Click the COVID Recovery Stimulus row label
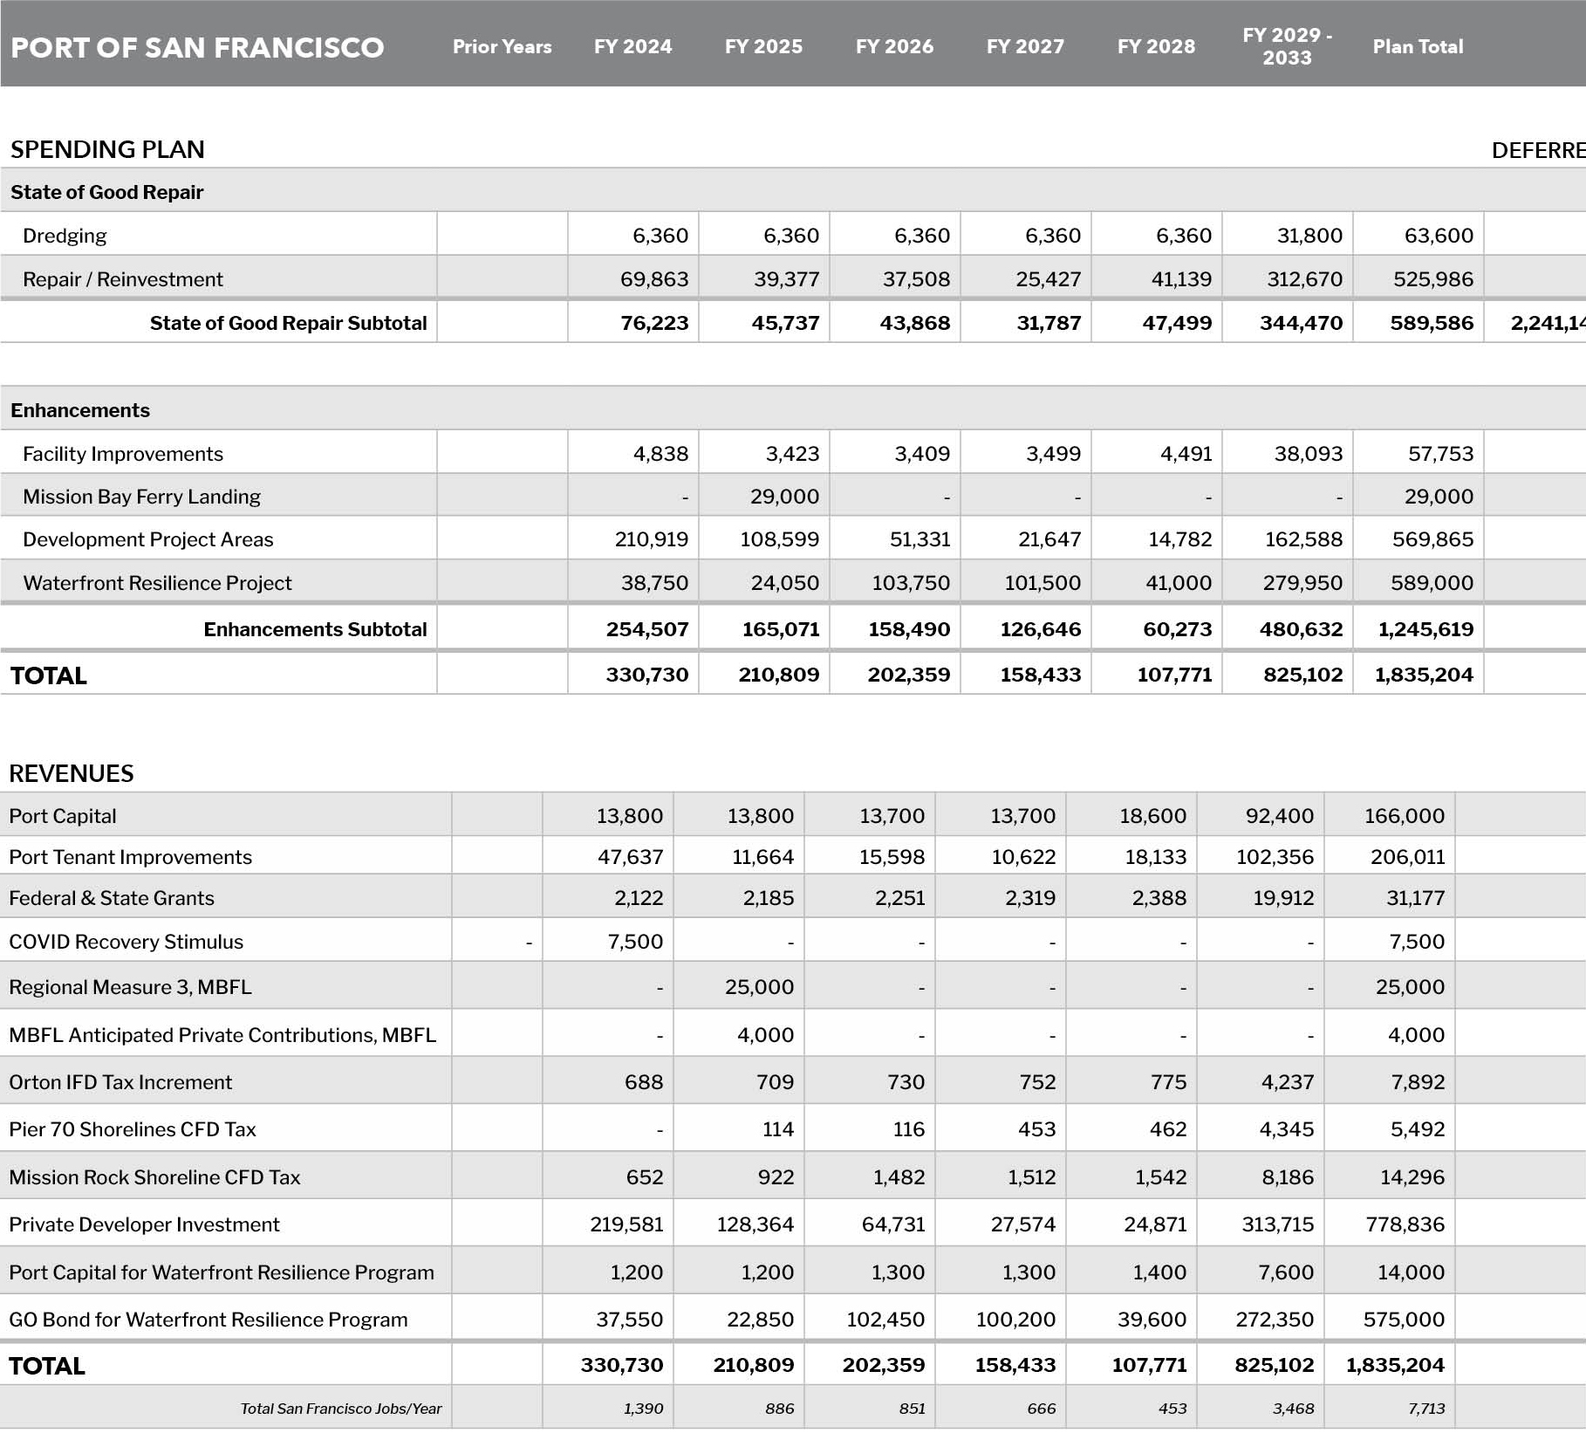Image resolution: width=1586 pixels, height=1440 pixels. click(x=126, y=942)
